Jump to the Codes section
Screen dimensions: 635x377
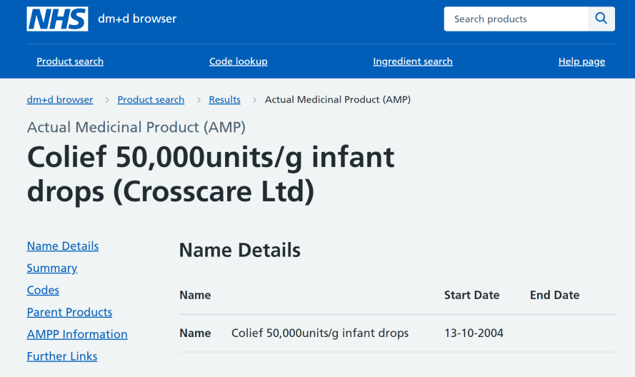coord(43,290)
